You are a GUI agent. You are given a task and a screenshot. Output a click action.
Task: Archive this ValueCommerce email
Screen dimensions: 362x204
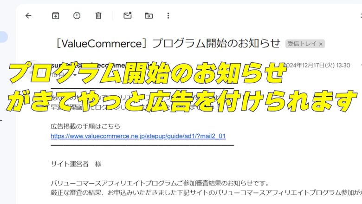pyautogui.click(x=55, y=16)
